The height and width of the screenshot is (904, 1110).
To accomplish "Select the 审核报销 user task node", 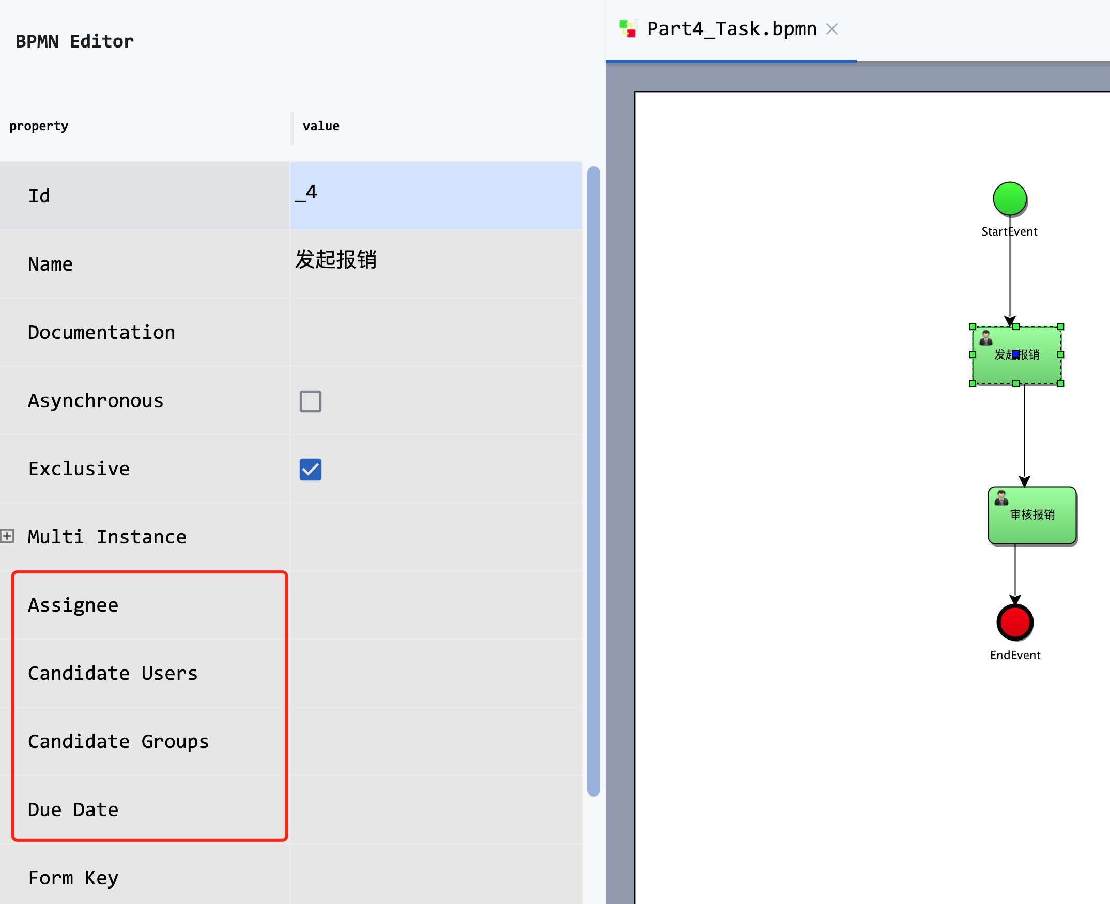I will 1031,516.
